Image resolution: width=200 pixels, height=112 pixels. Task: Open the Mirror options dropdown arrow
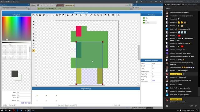coord(70,15)
